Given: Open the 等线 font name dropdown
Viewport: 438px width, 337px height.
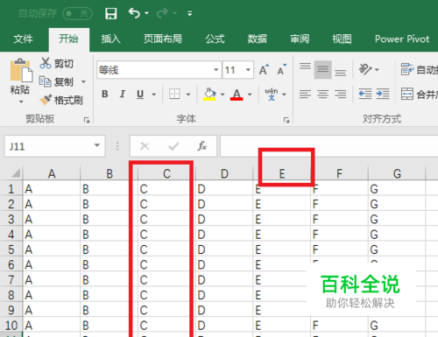Looking at the screenshot, I should pyautogui.click(x=216, y=70).
